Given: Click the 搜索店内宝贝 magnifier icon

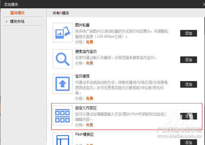Looking at the screenshot, I should (63, 59).
